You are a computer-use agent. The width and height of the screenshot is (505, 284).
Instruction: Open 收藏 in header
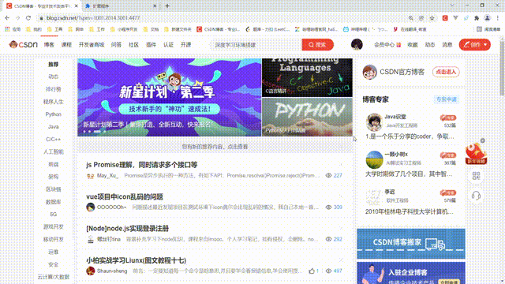412,45
